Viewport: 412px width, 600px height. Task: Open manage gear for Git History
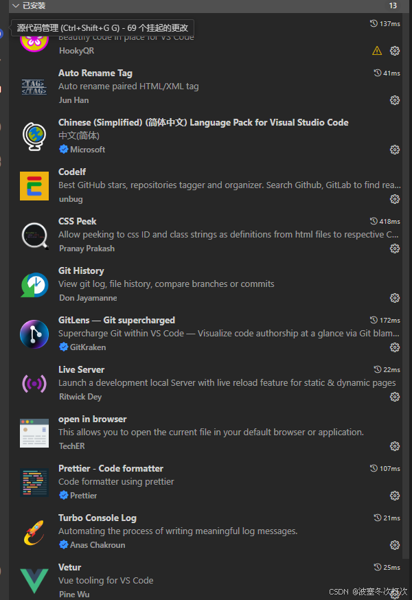click(395, 298)
